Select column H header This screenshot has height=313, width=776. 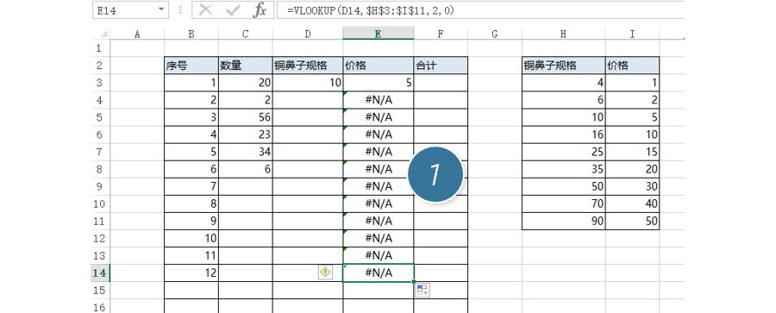[563, 34]
